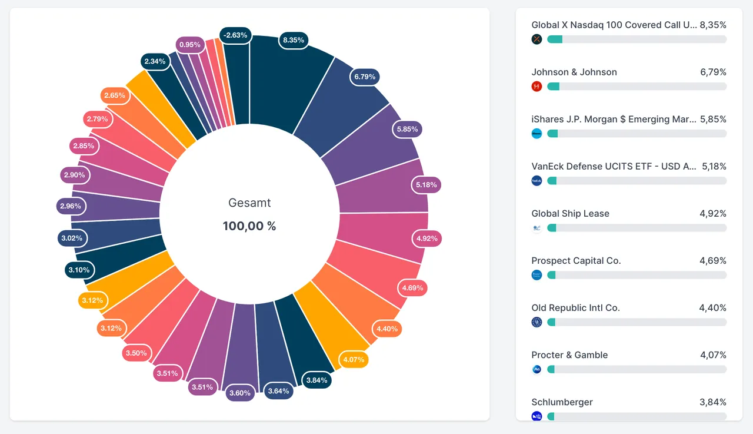Open the Global Ship Lease holding name
This screenshot has width=753, height=434.
click(571, 213)
